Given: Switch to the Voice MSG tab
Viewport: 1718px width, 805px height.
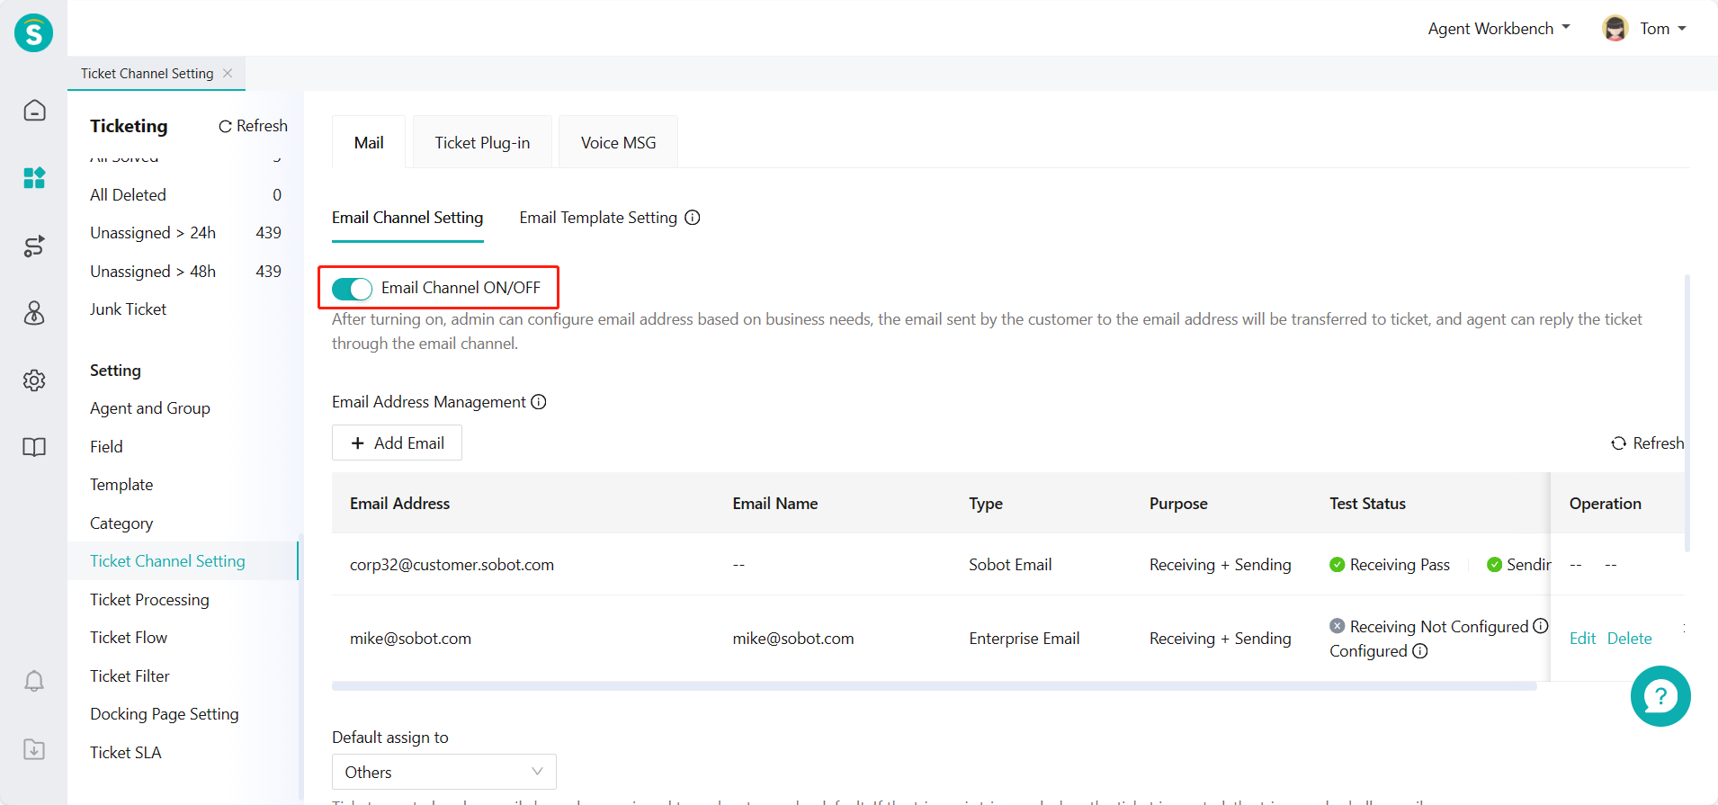Looking at the screenshot, I should (618, 142).
